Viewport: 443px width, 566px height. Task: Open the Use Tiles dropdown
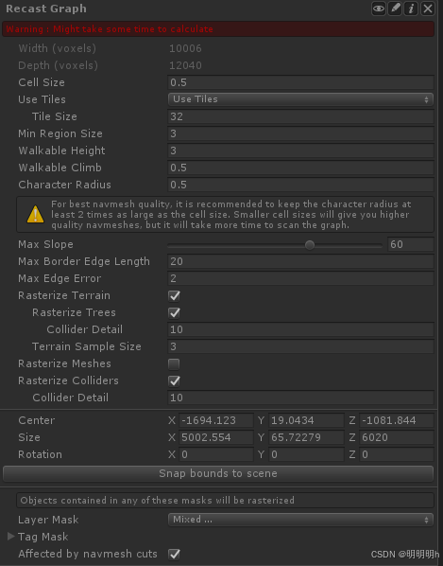[300, 99]
